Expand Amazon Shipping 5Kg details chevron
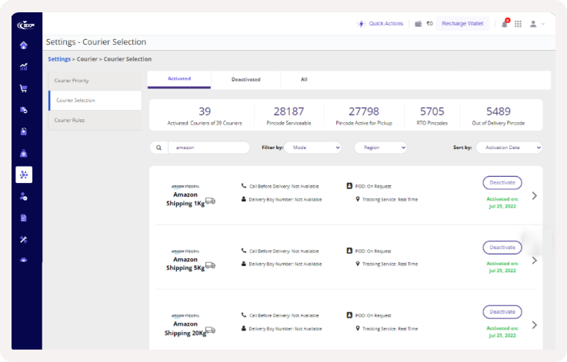This screenshot has height=362, width=567. [x=535, y=261]
